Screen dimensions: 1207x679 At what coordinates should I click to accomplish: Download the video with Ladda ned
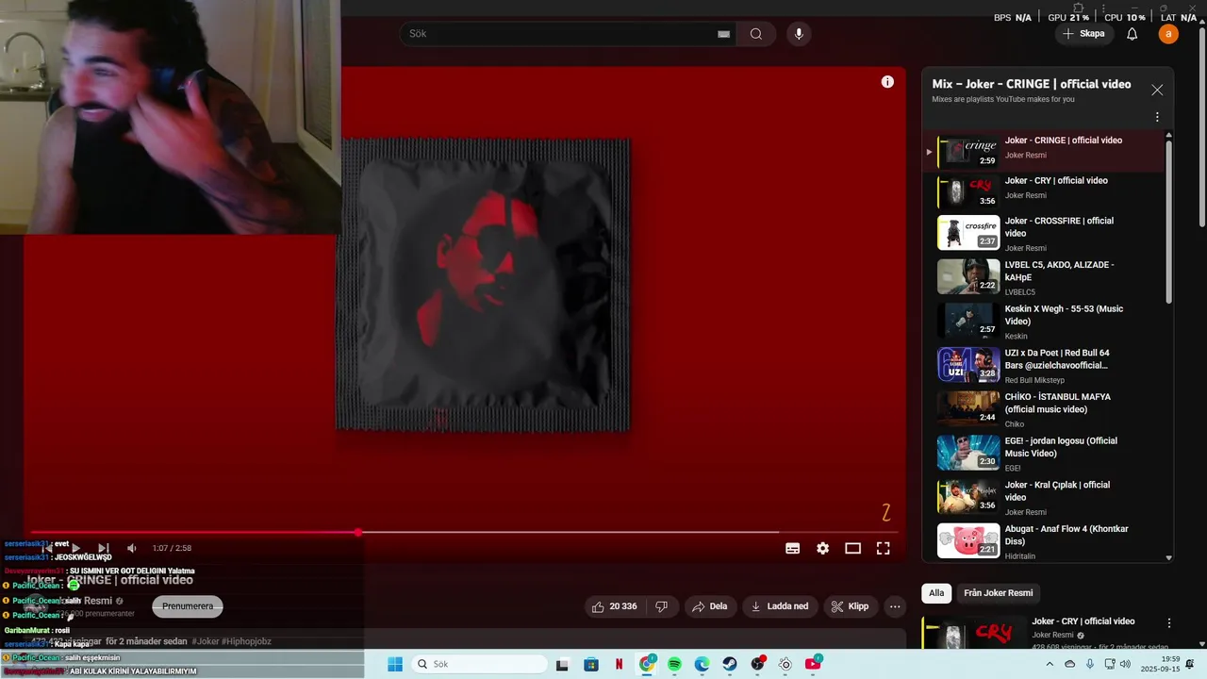tap(781, 606)
